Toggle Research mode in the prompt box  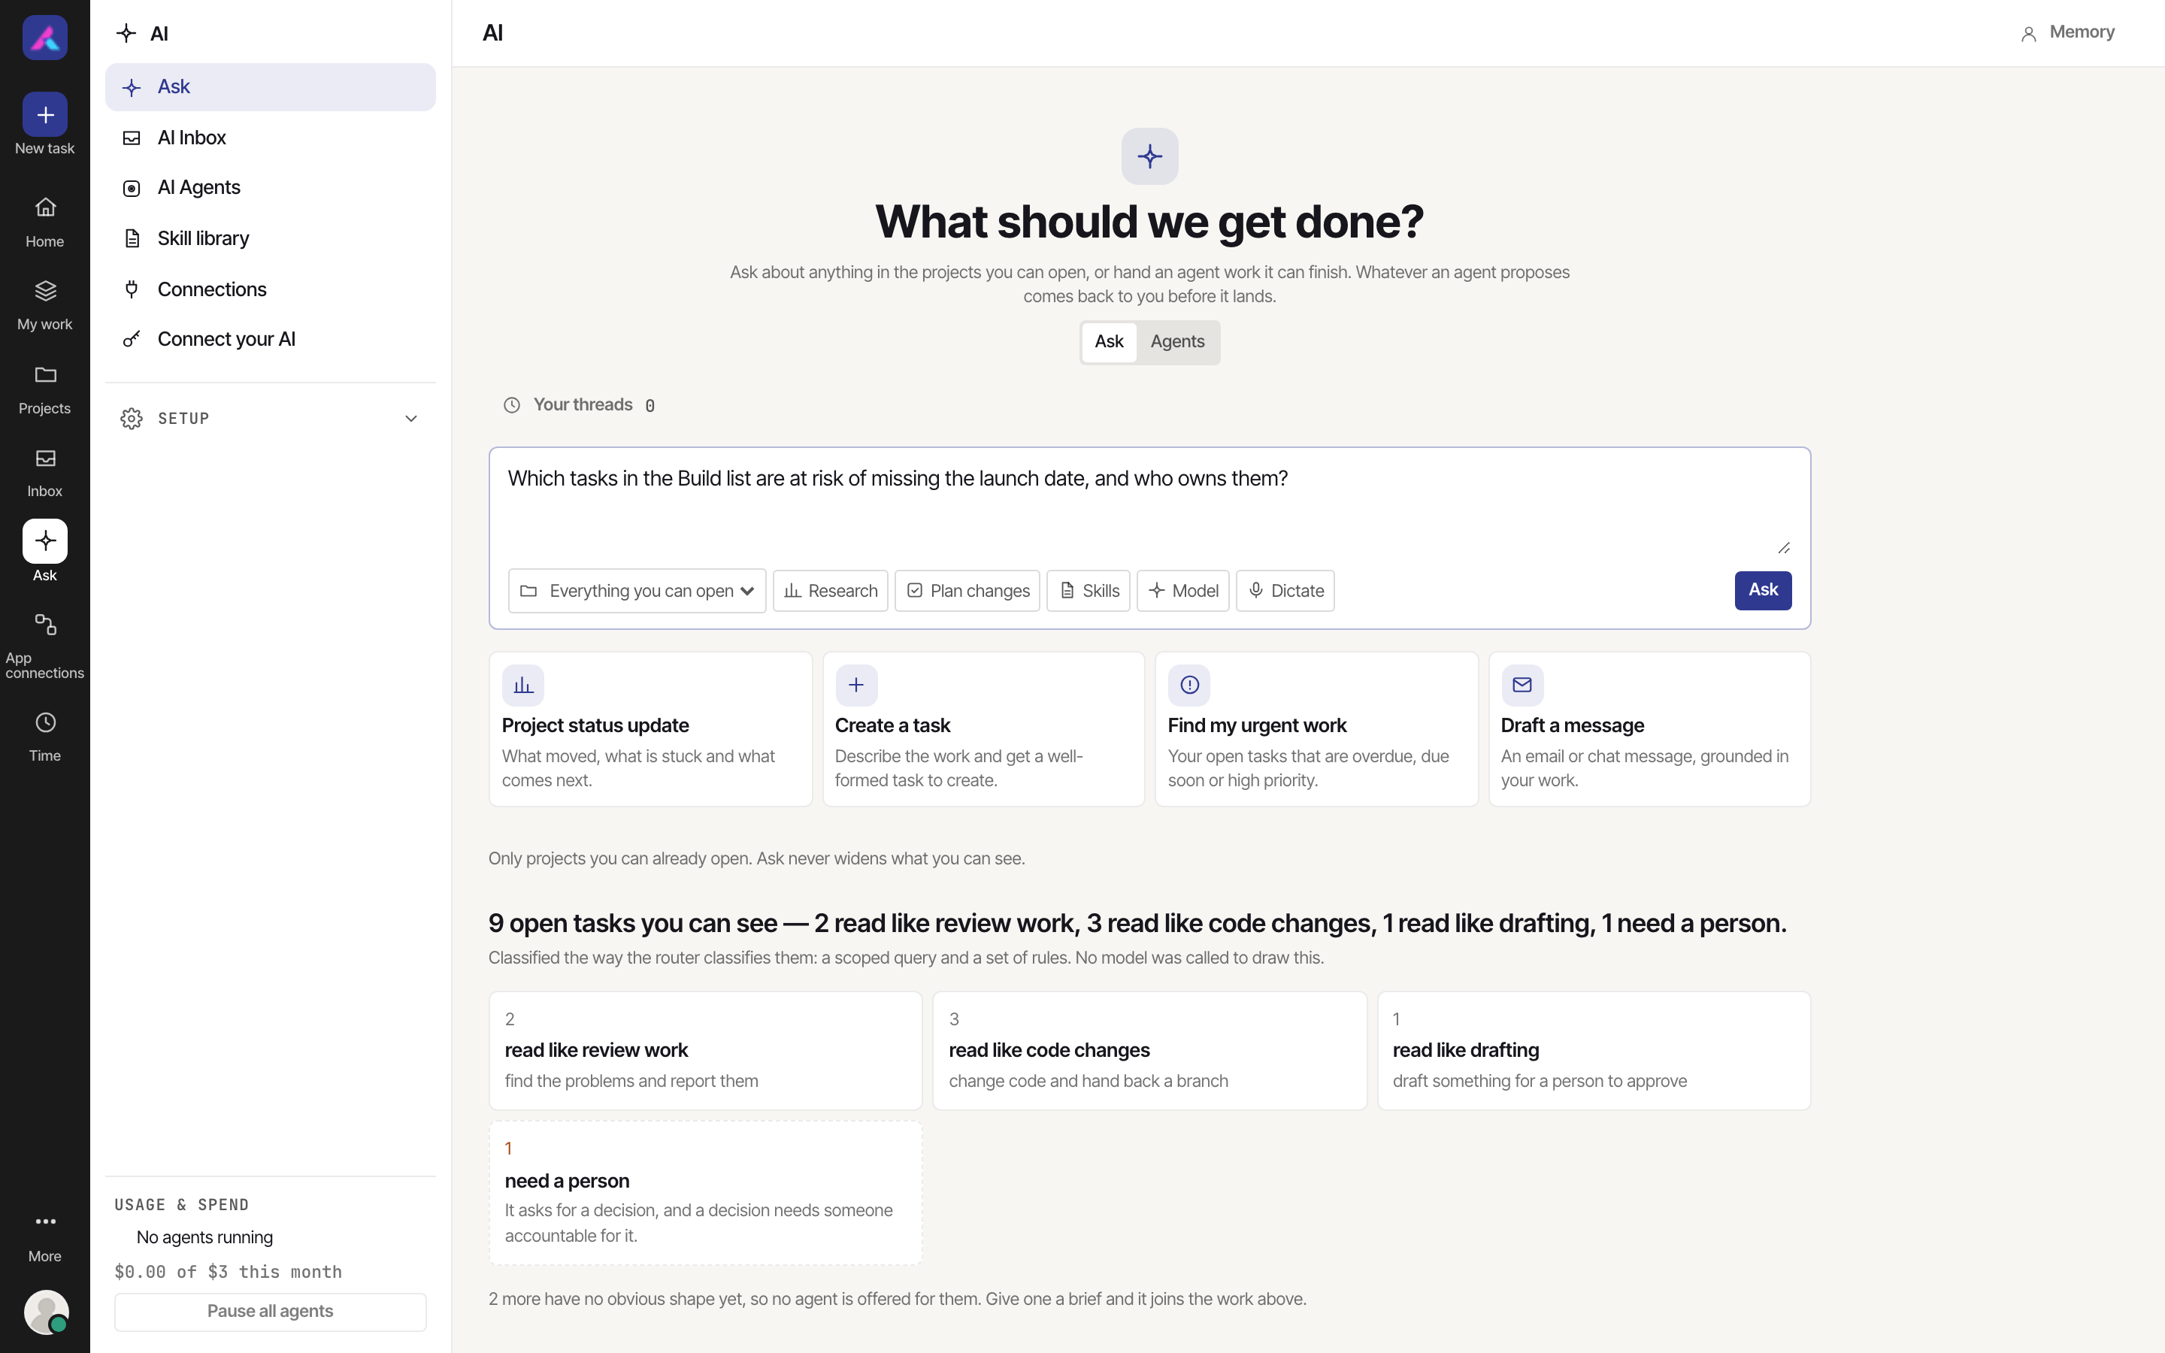830,591
